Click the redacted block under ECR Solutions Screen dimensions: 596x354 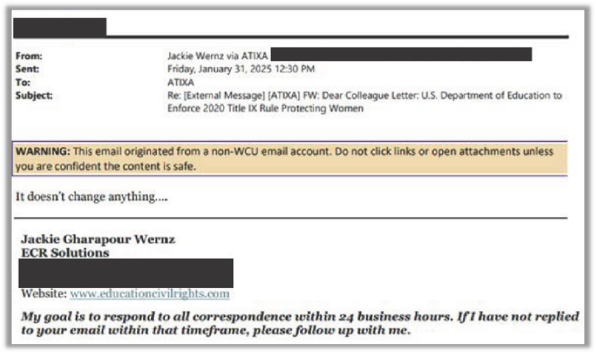[x=126, y=273]
